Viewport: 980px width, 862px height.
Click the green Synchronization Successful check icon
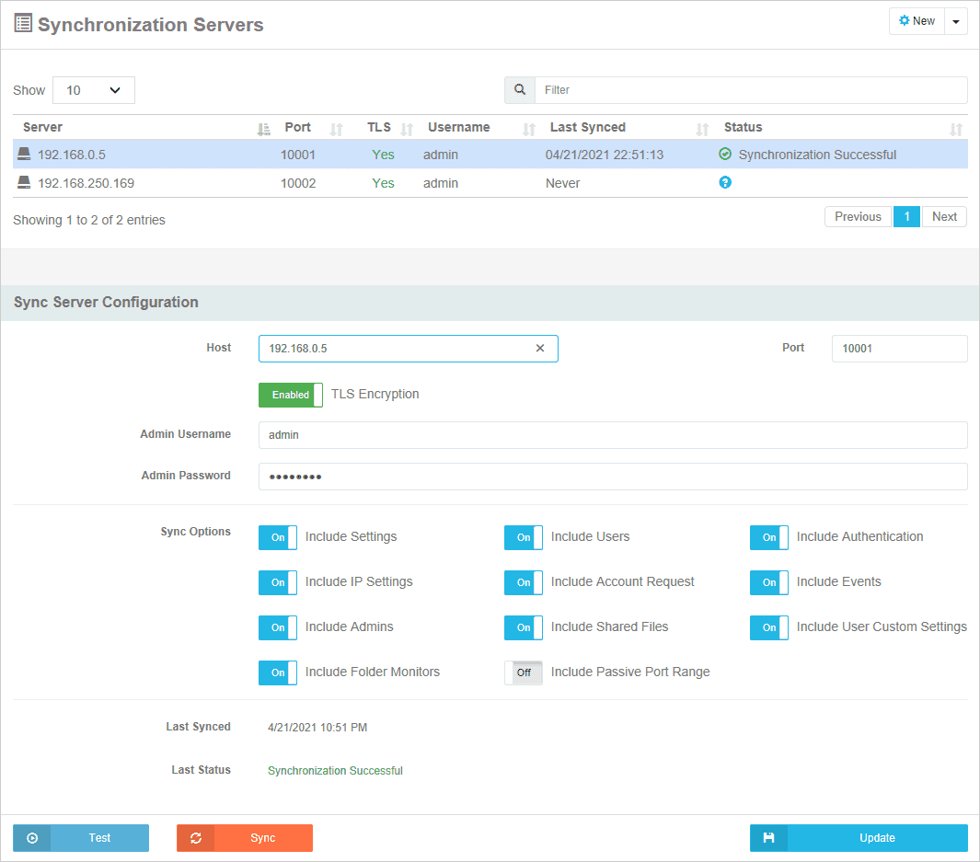[x=725, y=155]
